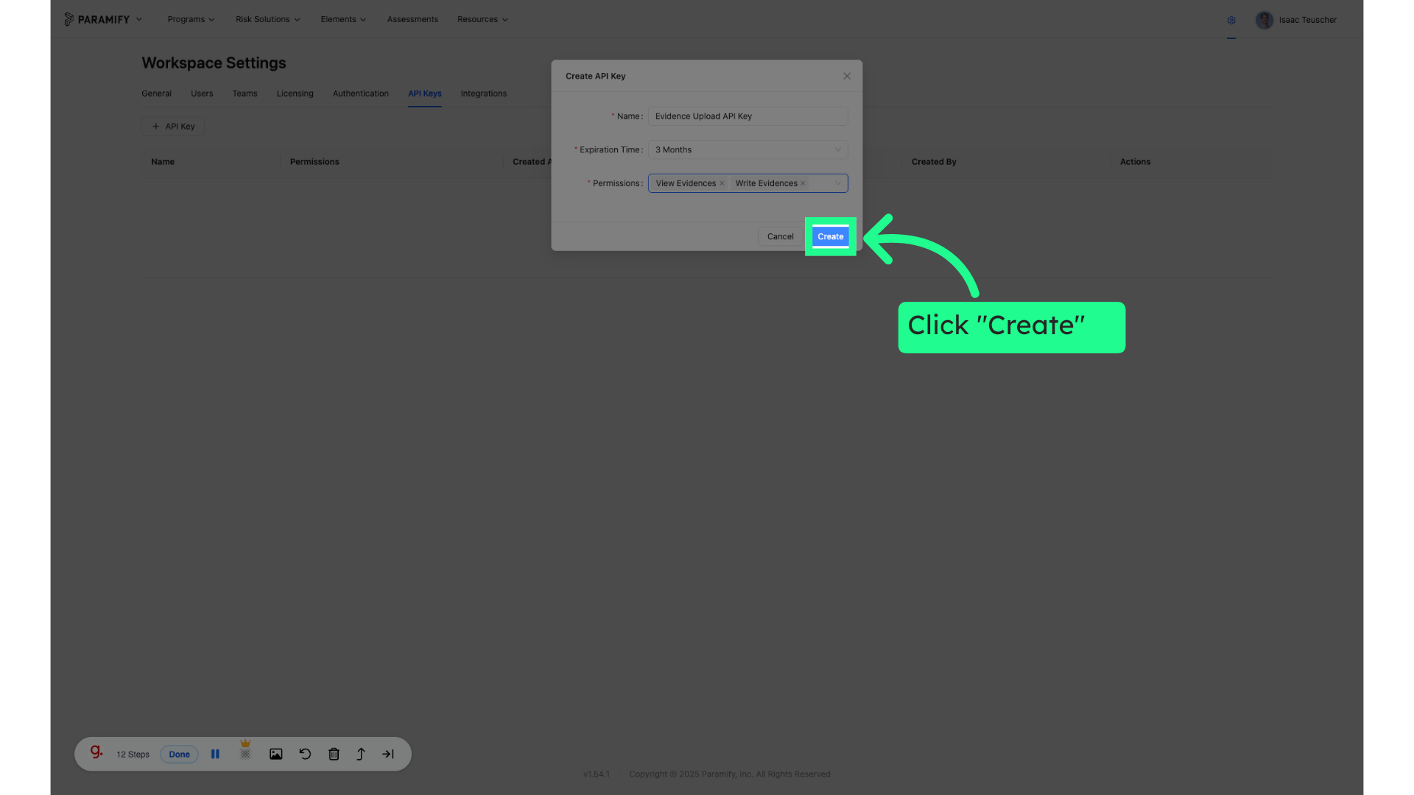Click the crowned blur icon in recorder toolbar
Screen dimensions: 1414x795
(245, 750)
